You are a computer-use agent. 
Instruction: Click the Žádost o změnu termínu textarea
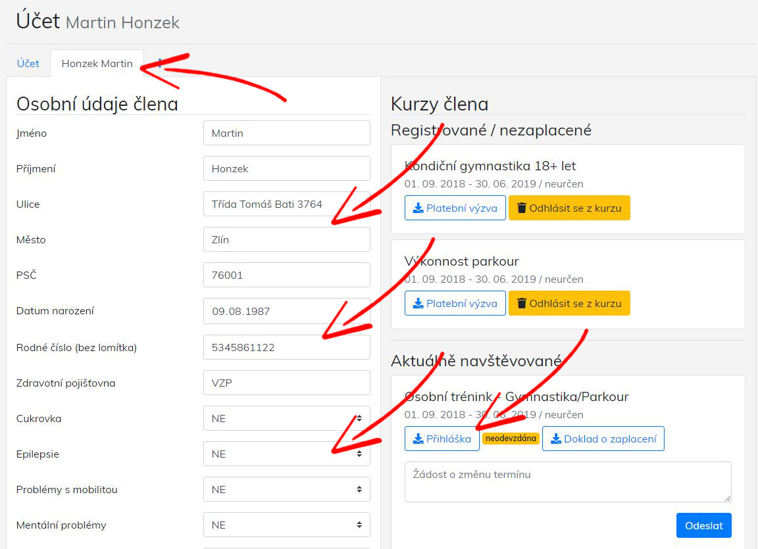[567, 482]
